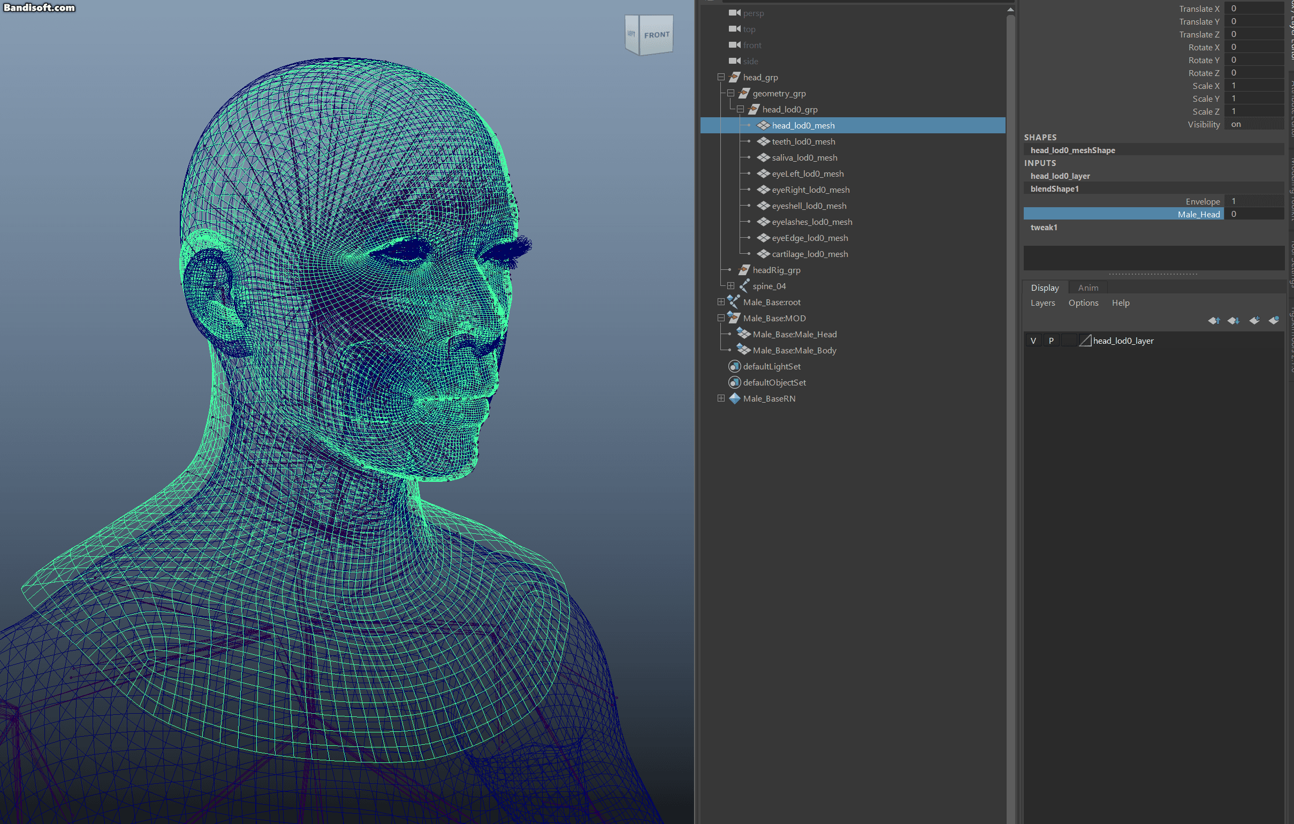The width and height of the screenshot is (1294, 824).
Task: Click the create new empty layer icon
Action: click(x=1254, y=320)
